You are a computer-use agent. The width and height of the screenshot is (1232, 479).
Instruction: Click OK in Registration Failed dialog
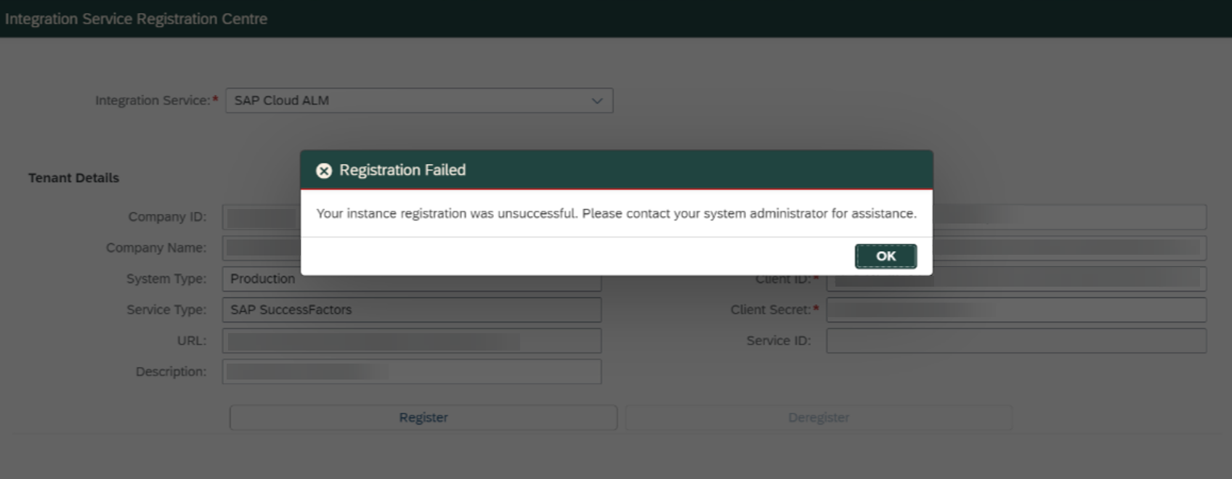(x=885, y=256)
